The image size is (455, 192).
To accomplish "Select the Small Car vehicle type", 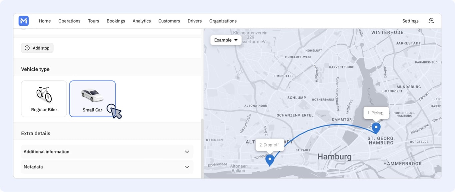I will pyautogui.click(x=93, y=99).
